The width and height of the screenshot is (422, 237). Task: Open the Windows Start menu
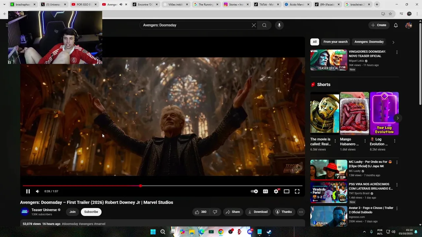153,232
